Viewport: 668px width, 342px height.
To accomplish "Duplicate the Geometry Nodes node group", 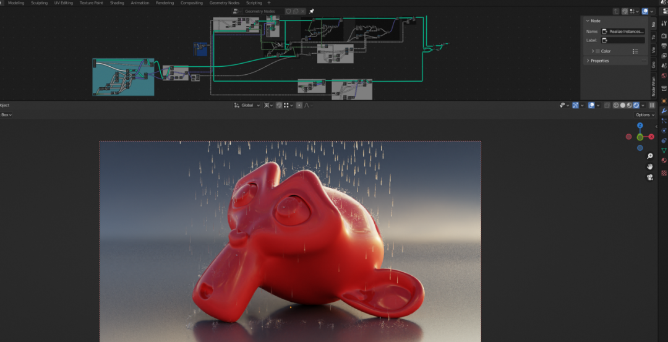I will (x=295, y=11).
